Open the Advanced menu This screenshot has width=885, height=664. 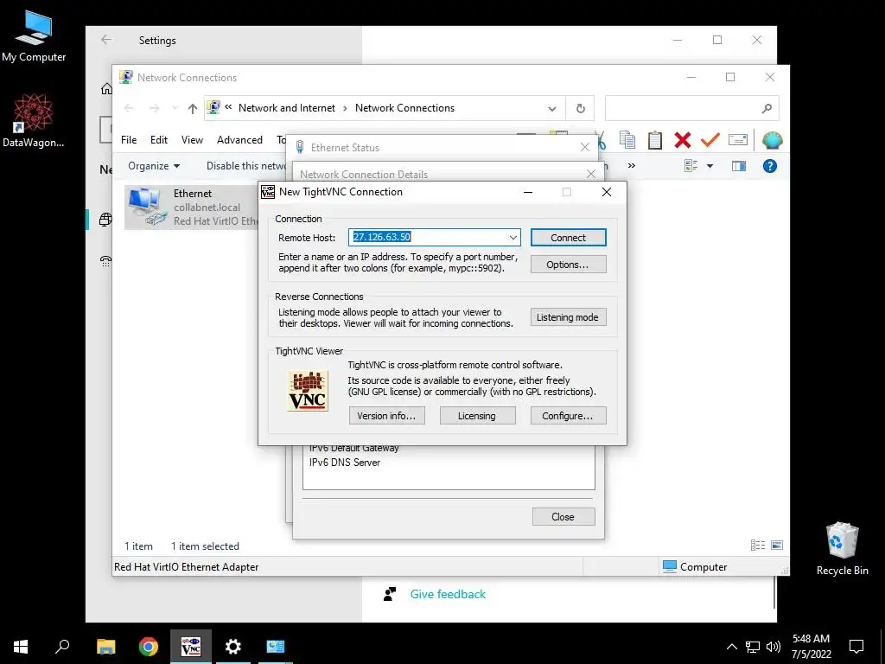tap(239, 140)
